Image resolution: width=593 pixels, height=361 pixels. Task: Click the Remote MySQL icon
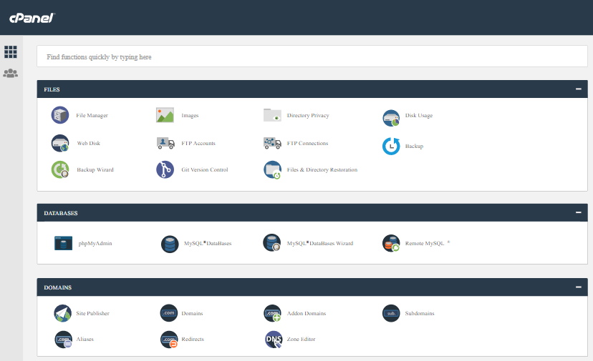391,243
